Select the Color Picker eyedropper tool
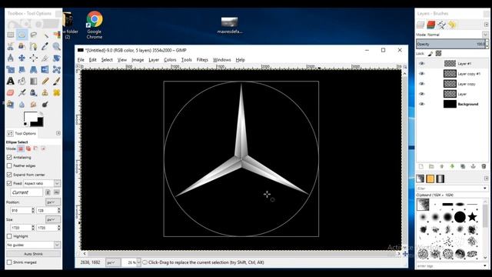The width and height of the screenshot is (492, 277). click(45, 46)
